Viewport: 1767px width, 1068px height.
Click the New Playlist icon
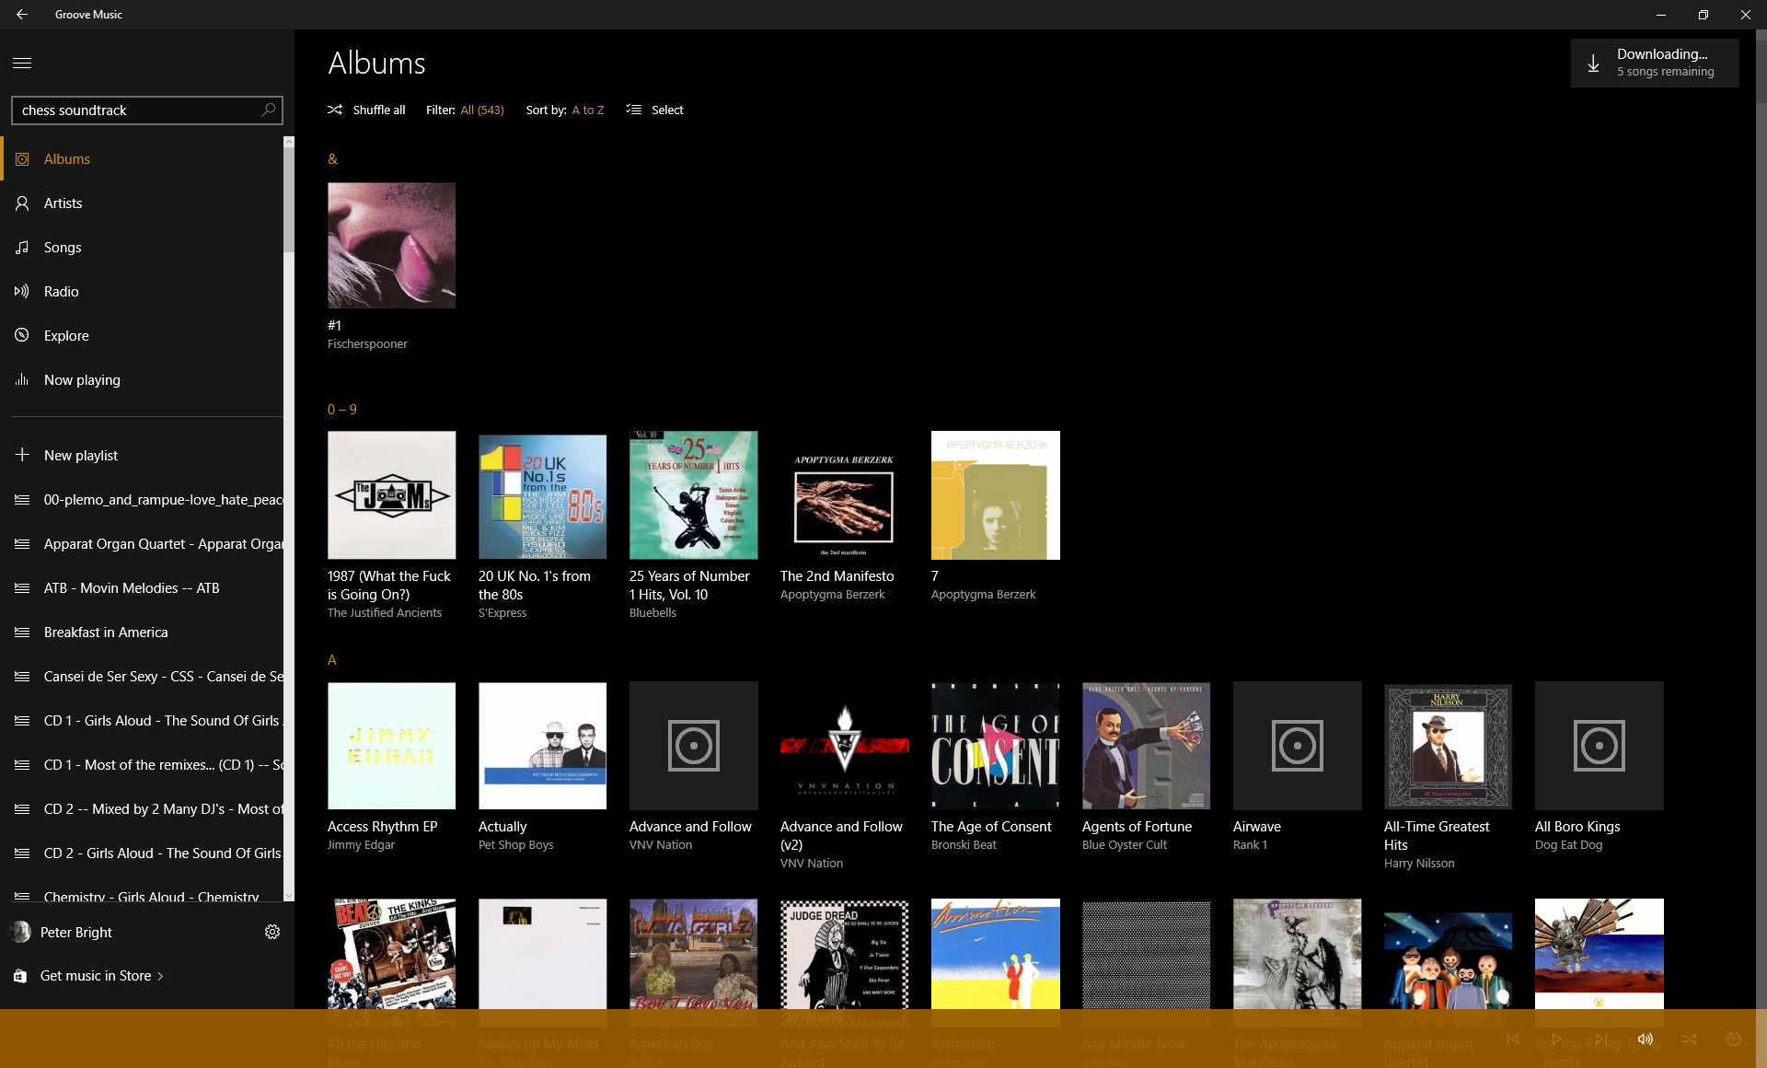tap(21, 455)
